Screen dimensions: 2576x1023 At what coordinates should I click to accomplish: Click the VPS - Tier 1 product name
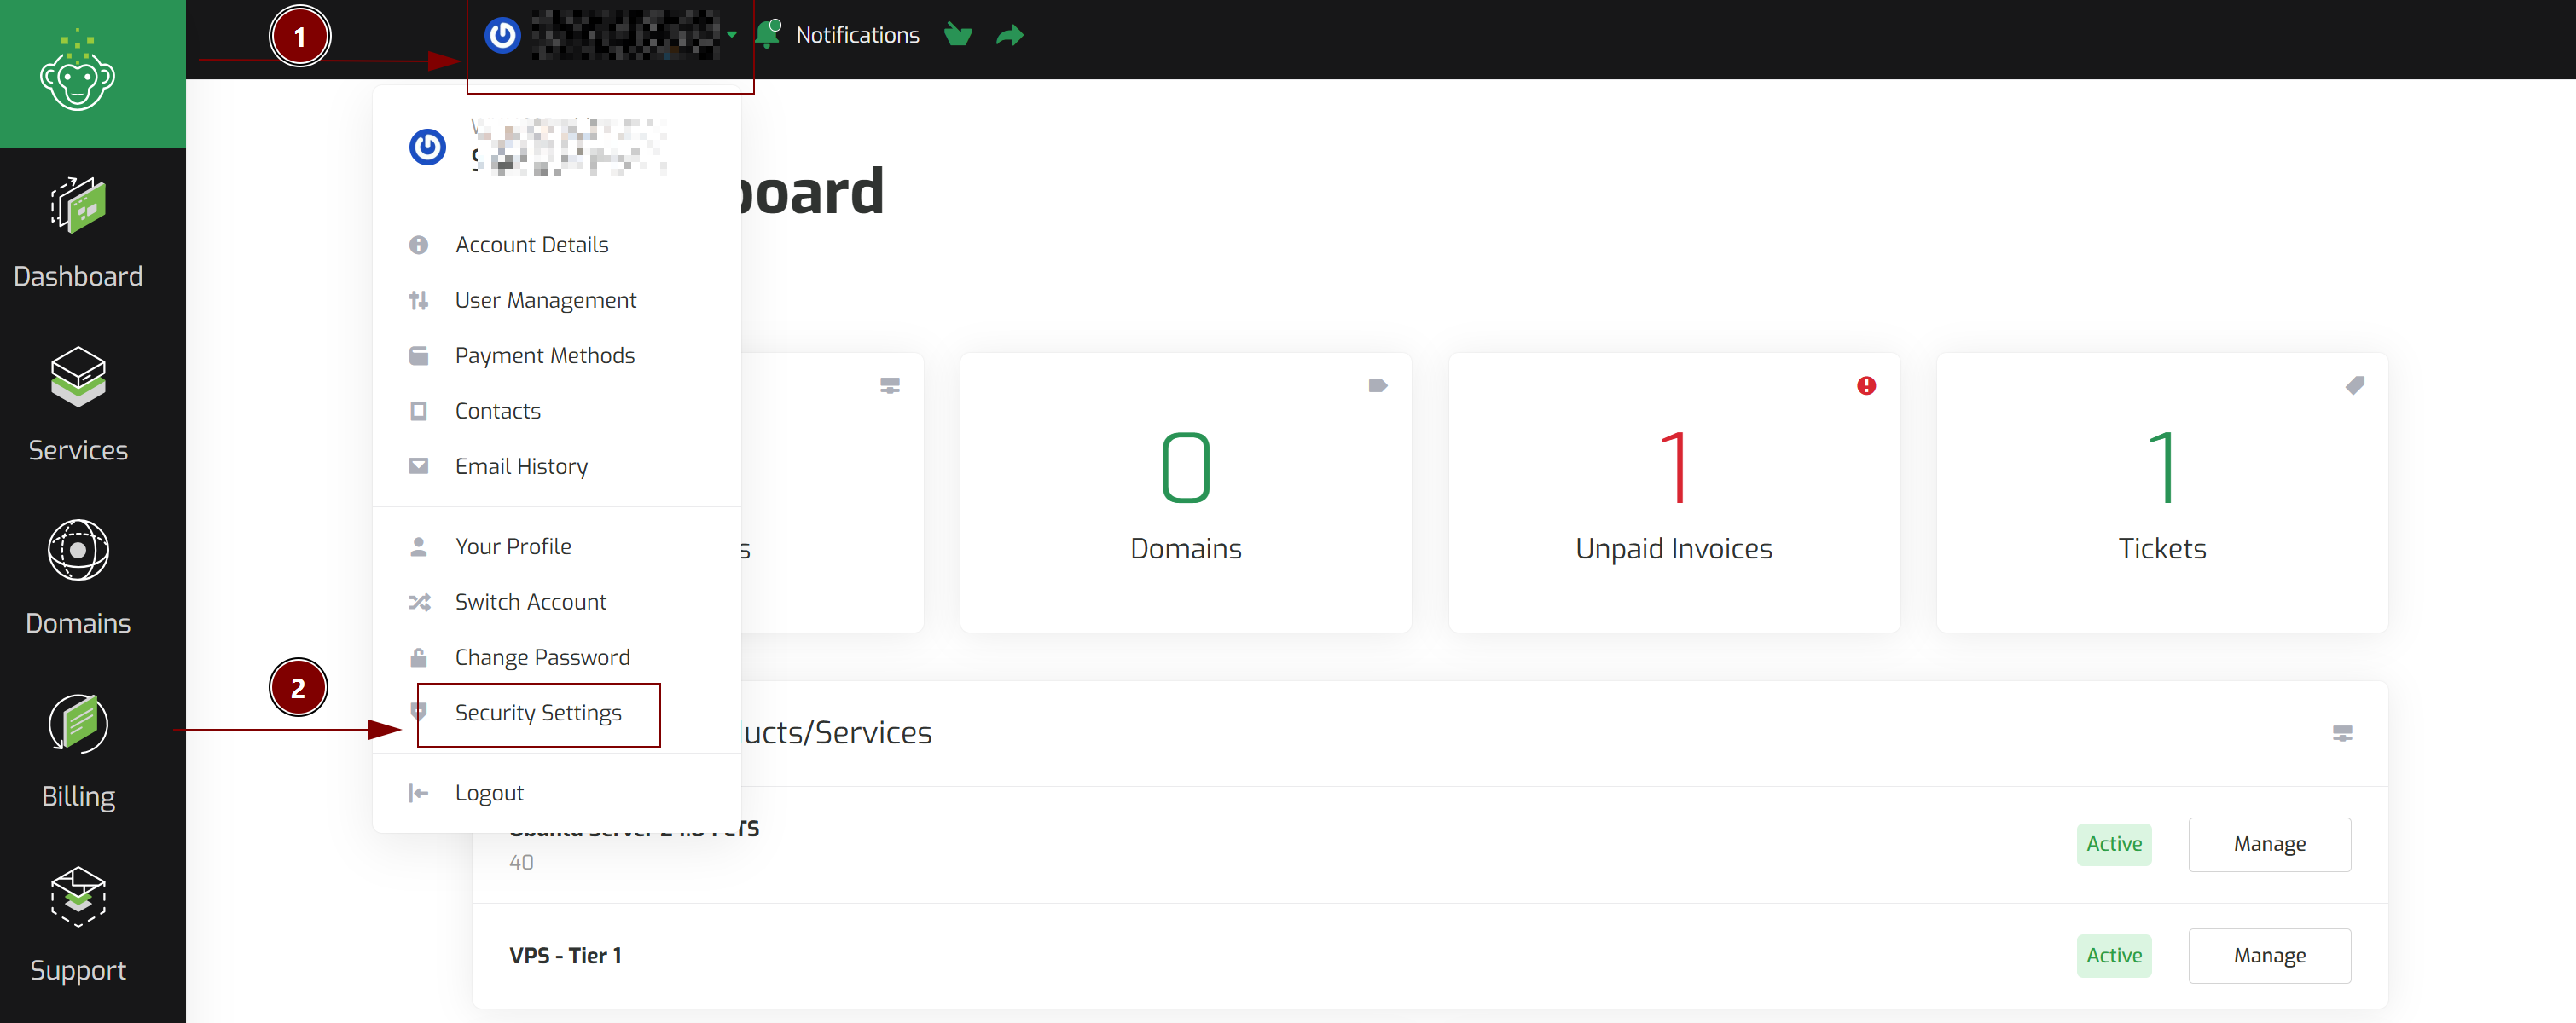pos(565,955)
